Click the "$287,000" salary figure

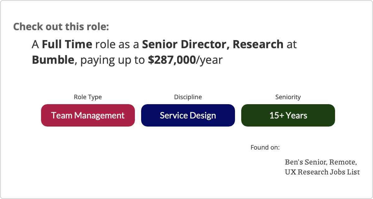tap(172, 60)
